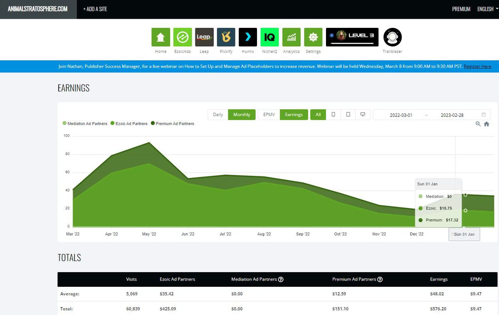Image resolution: width=499 pixels, height=315 pixels.
Task: Open the Home dashboard icon
Action: click(x=161, y=37)
